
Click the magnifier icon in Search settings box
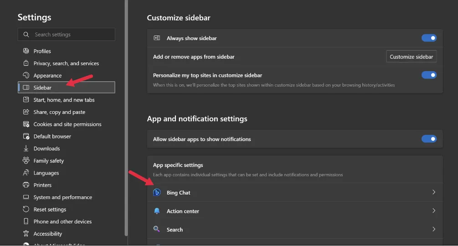tap(26, 35)
